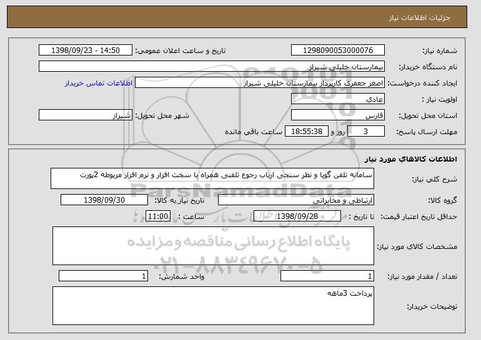Image resolution: width=481 pixels, height=340 pixels.
Task: Click the label اولویت نیاز
Action: point(439,100)
